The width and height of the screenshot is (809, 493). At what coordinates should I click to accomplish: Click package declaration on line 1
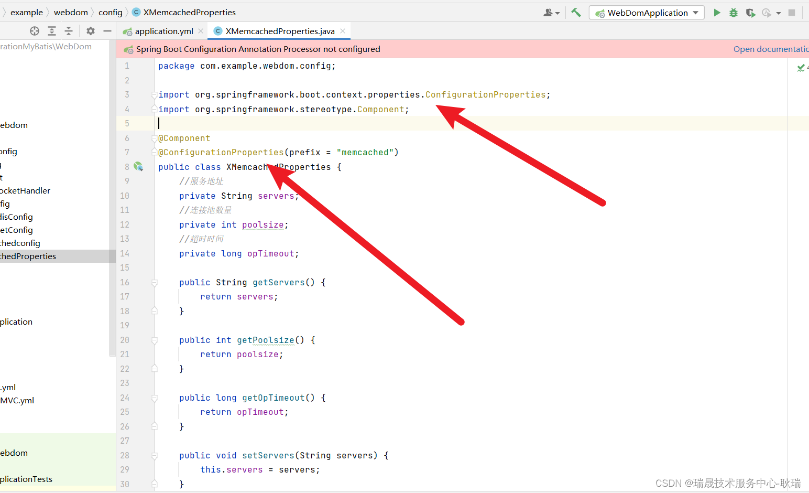(247, 66)
